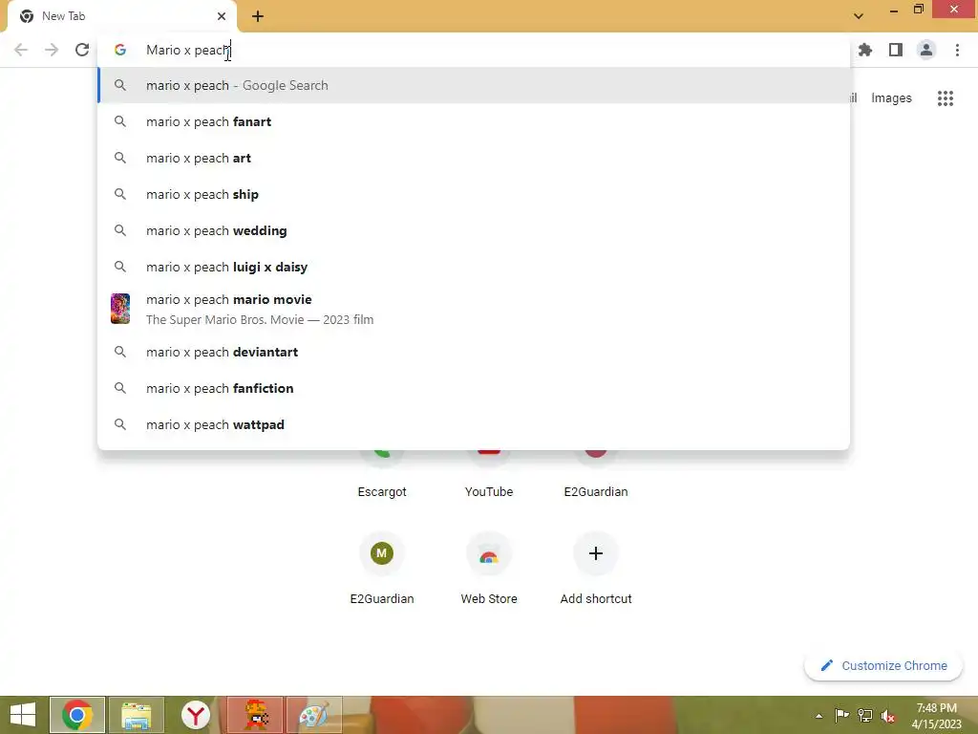Click the Action Center flag tray icon
Image resolution: width=978 pixels, height=734 pixels.
pyautogui.click(x=841, y=716)
